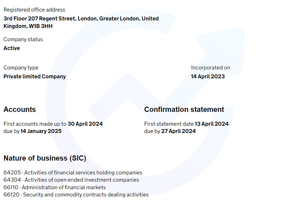The width and height of the screenshot is (281, 206).
Task: Select the 14 April 2023 incorporation date
Action: pyautogui.click(x=208, y=76)
